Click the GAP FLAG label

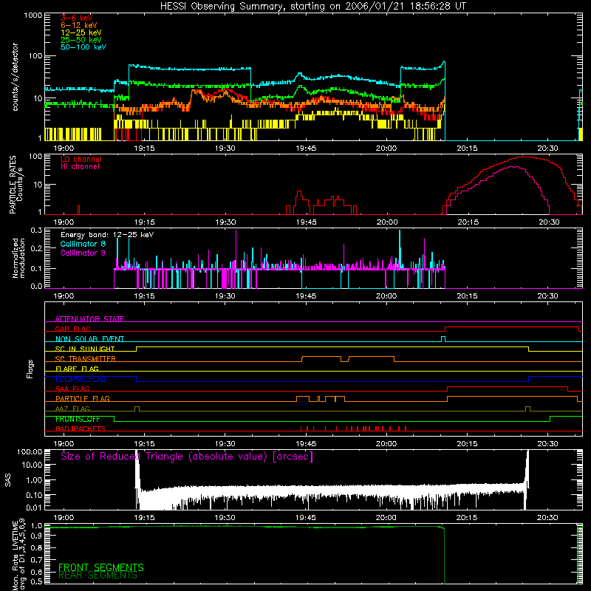72,329
